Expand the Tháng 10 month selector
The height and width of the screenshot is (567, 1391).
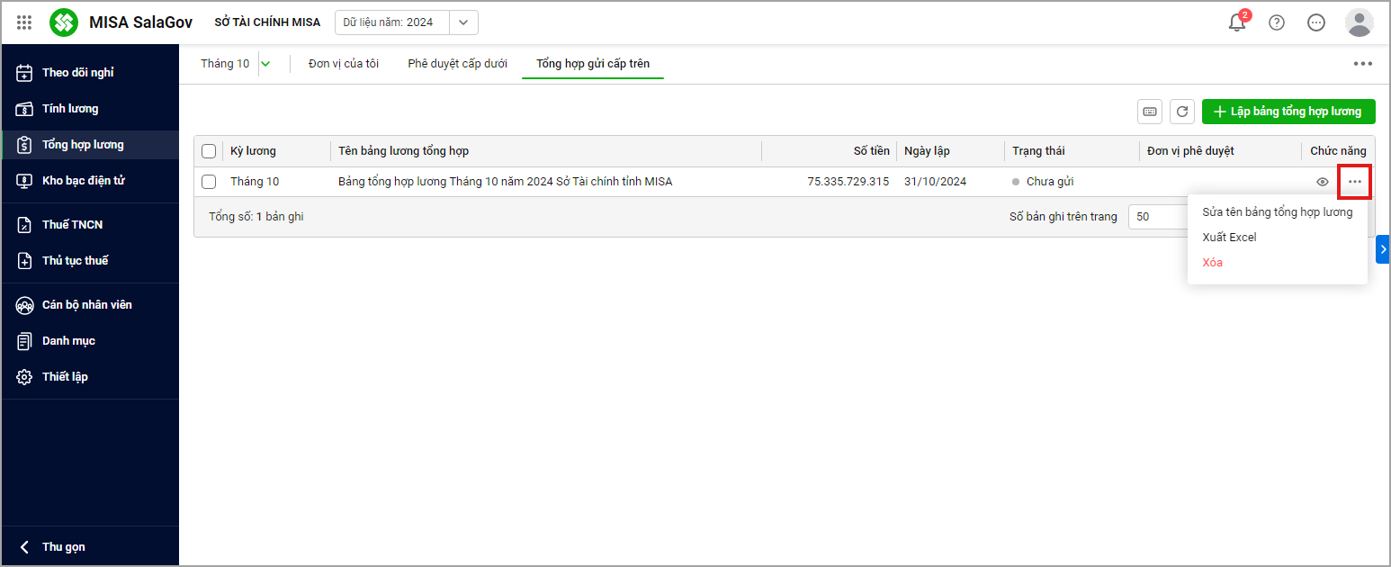[x=265, y=64]
